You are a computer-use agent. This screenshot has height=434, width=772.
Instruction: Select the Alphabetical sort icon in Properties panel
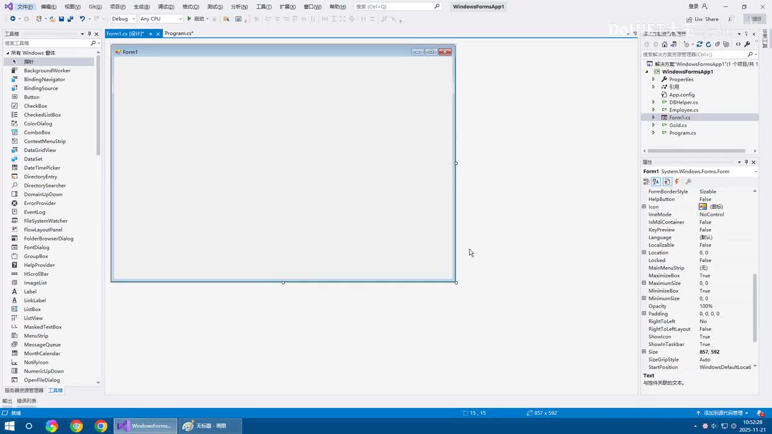pos(656,181)
